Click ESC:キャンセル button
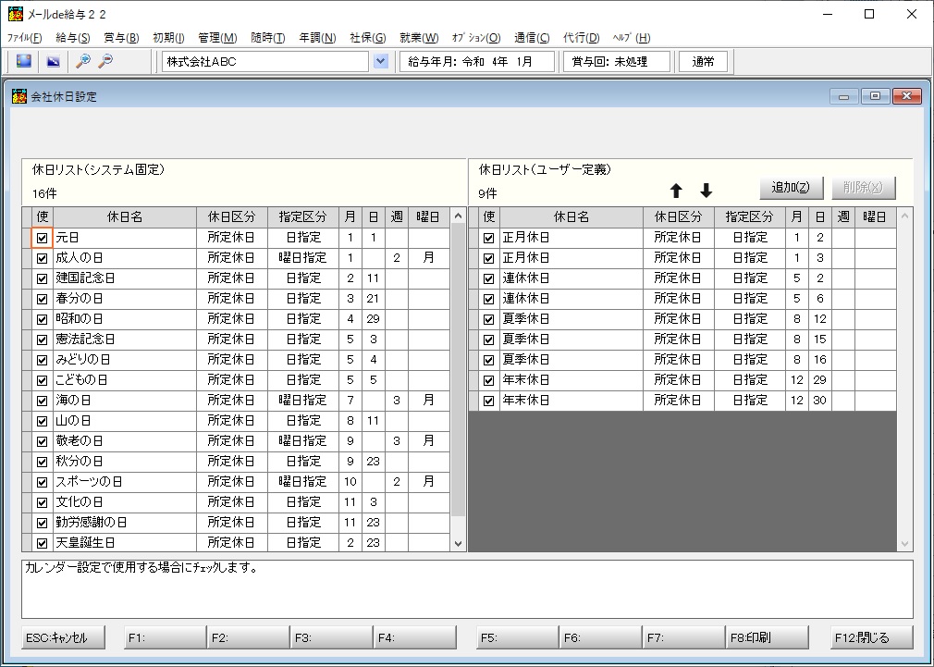The height and width of the screenshot is (667, 934). (64, 637)
